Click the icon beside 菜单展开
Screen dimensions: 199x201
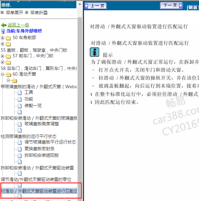coord(2,12)
